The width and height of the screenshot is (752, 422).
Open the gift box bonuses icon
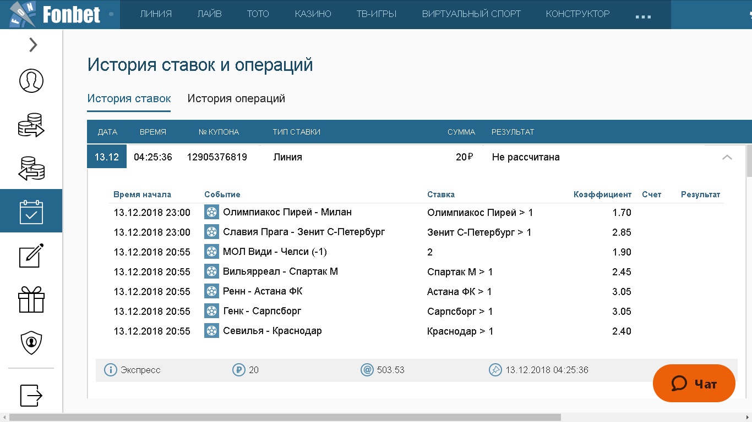coord(31,299)
